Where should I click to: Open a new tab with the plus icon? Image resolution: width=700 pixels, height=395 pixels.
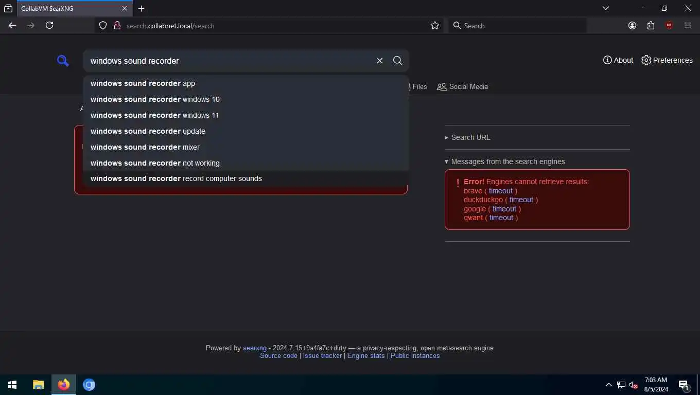tap(142, 9)
